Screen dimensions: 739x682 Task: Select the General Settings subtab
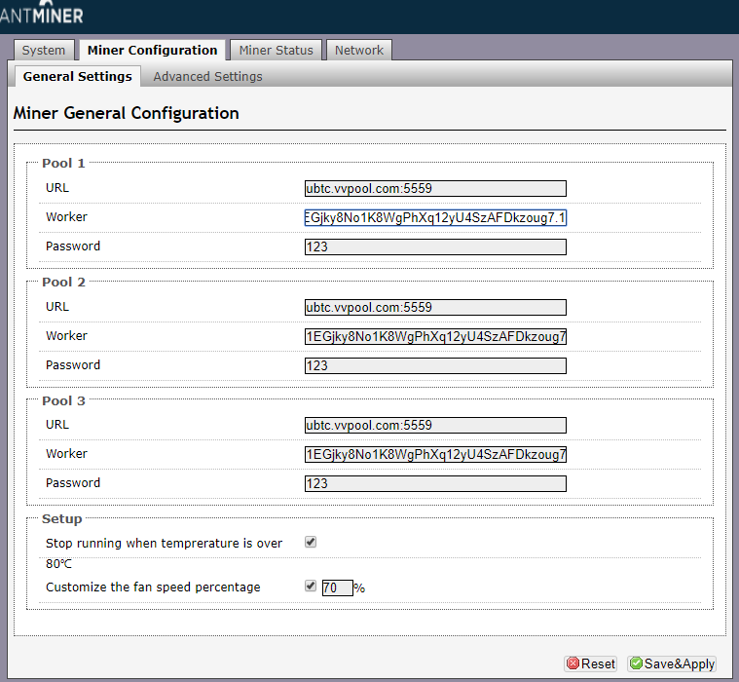tap(77, 76)
